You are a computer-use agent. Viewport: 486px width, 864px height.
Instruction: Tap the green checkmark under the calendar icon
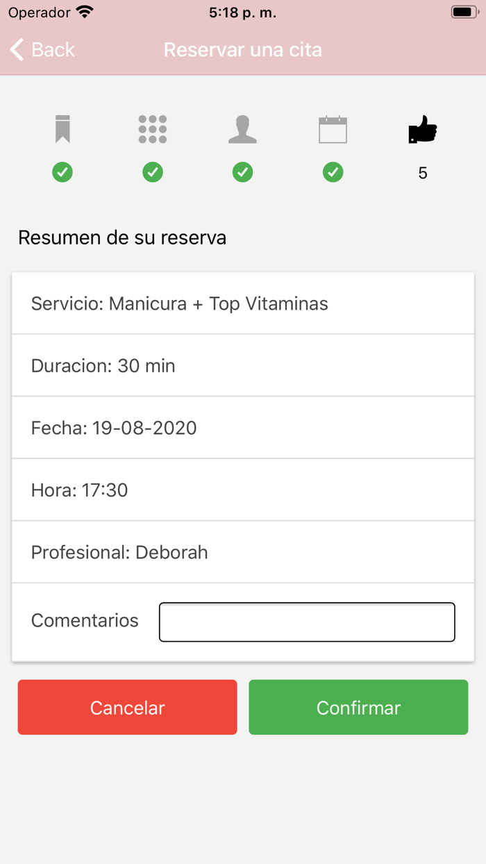tap(333, 172)
